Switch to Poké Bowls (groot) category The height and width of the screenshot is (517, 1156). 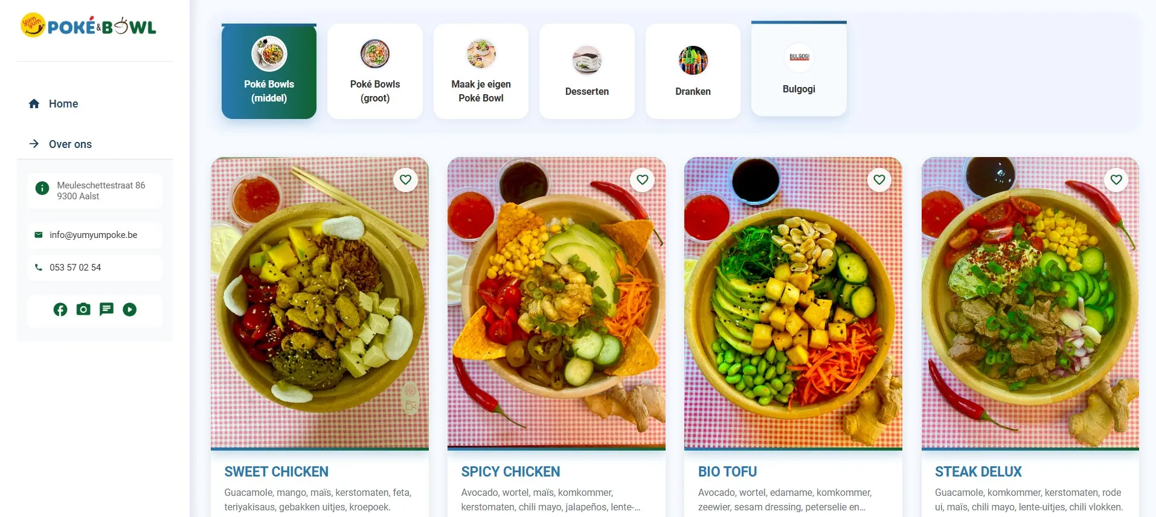[375, 71]
